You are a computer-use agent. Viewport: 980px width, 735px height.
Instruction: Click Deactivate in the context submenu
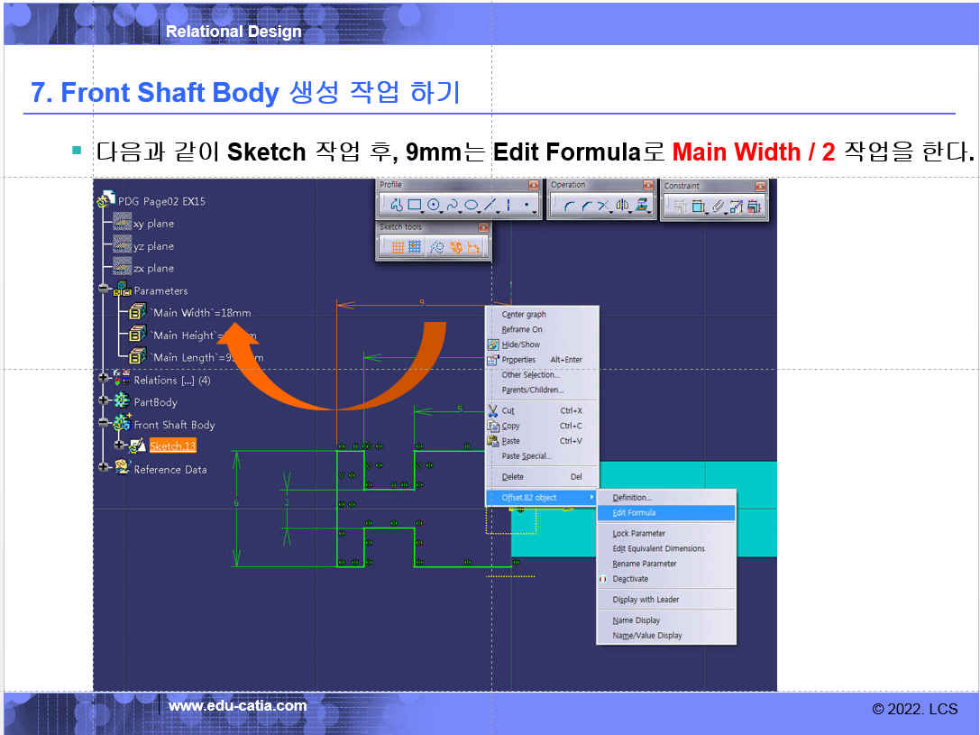click(x=630, y=579)
